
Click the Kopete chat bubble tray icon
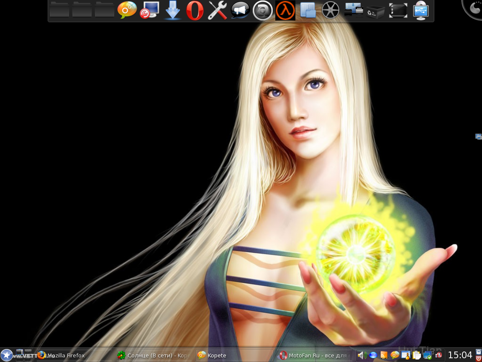(395, 356)
